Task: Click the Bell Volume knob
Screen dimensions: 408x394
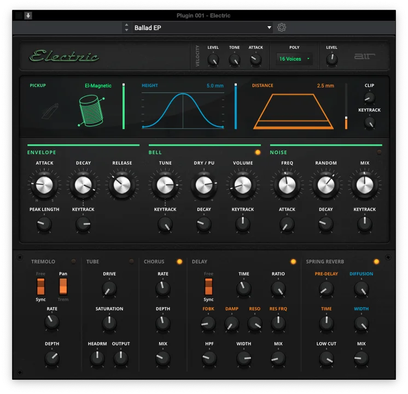Action: pos(243,185)
